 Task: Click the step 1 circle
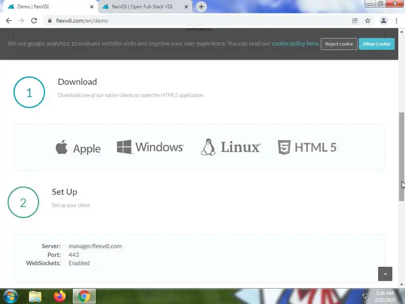click(29, 92)
